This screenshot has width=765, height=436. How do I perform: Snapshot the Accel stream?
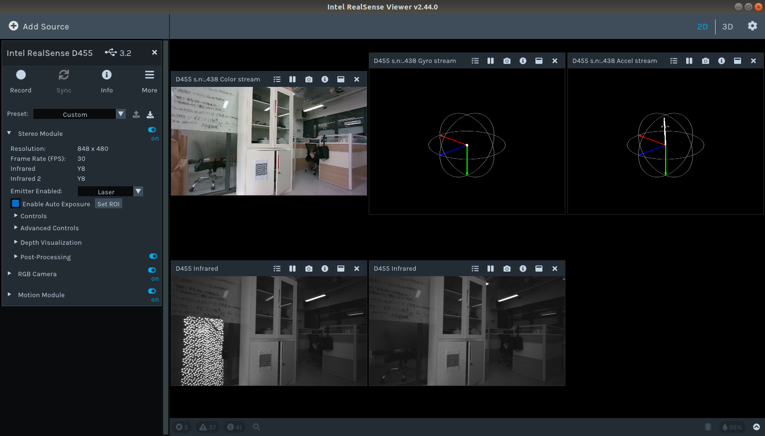[x=706, y=61]
